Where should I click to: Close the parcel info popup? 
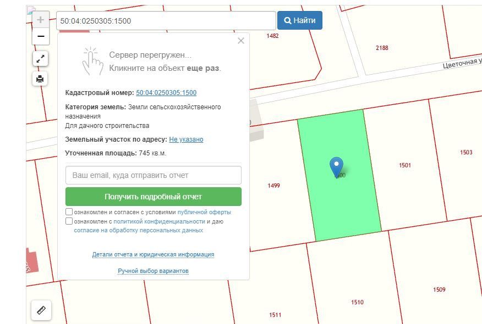point(241,41)
